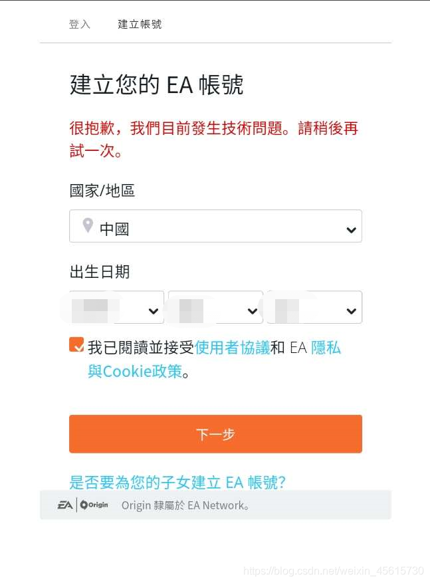
Task: Click the middle birth date input field
Action: [215, 307]
